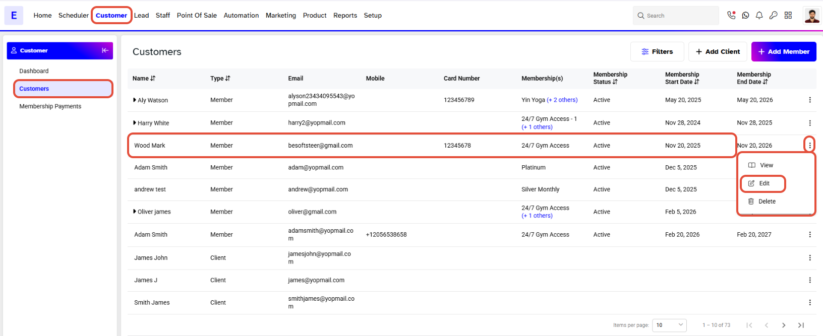This screenshot has width=823, height=336.
Task: Show Oliver james' '+ 1 others' memberships
Action: tap(537, 216)
